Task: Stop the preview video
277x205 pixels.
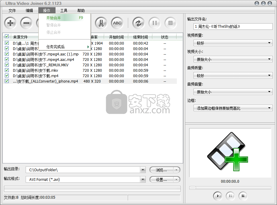Action: click(x=243, y=196)
